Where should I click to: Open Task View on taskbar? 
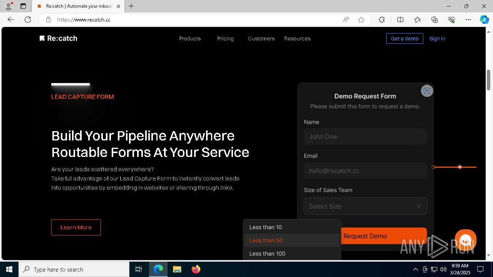coord(139,269)
